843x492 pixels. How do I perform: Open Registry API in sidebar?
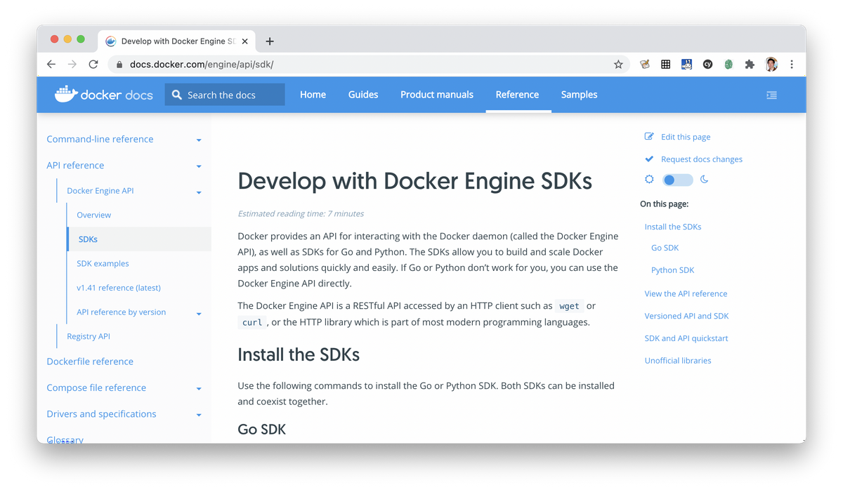coord(89,336)
